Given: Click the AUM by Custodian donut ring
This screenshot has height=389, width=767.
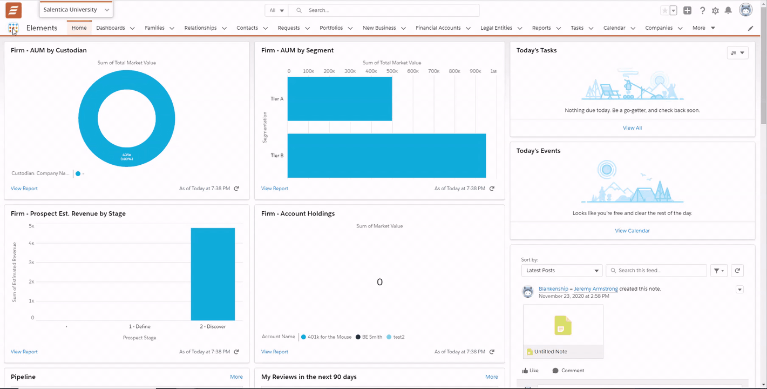Looking at the screenshot, I should pos(87,119).
